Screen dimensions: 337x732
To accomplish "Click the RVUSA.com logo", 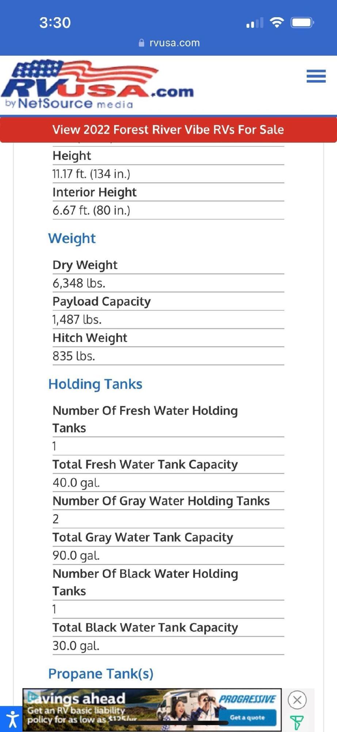I will click(97, 85).
